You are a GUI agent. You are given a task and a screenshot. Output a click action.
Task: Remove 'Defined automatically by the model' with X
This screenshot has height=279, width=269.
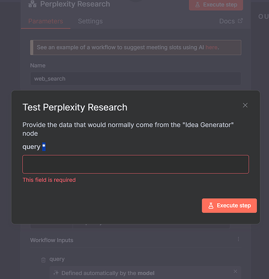tap(236, 272)
